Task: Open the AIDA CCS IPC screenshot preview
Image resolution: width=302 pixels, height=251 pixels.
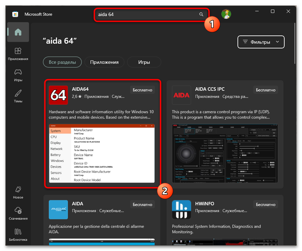Action: point(225,153)
